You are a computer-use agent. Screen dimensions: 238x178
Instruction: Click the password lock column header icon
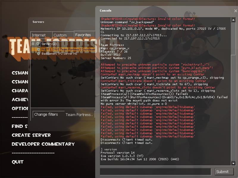33,44
